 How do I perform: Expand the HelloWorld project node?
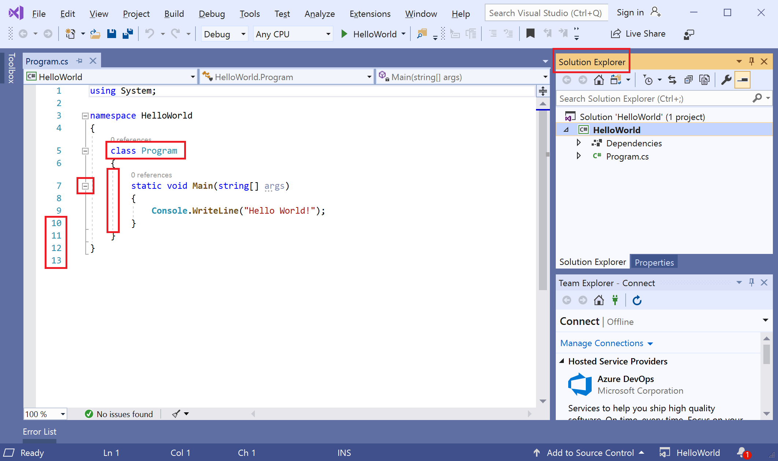(567, 130)
